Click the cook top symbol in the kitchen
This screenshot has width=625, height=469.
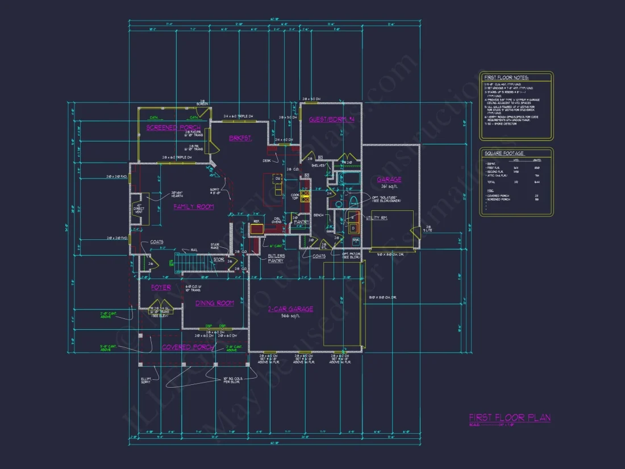(306, 196)
